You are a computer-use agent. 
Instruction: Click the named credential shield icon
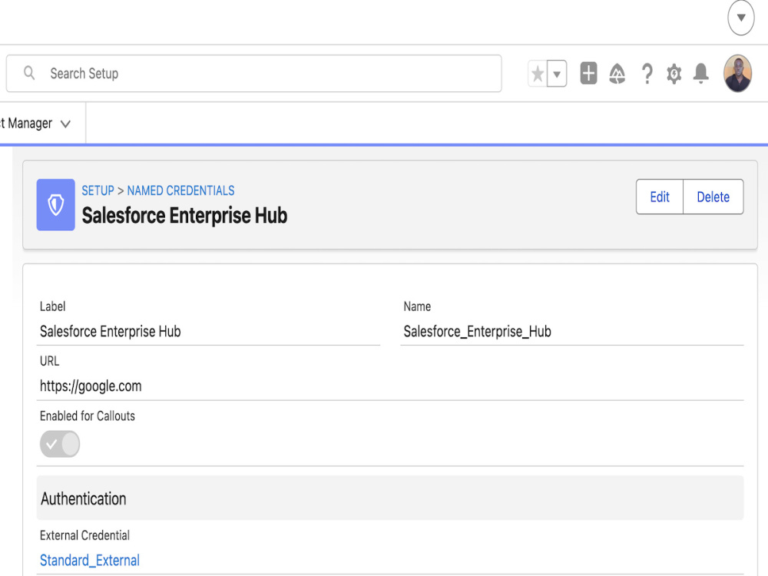tap(56, 205)
